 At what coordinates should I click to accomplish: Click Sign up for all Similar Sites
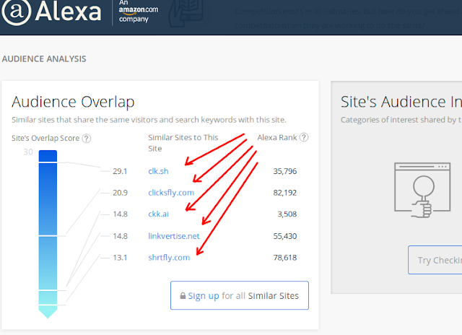click(240, 295)
